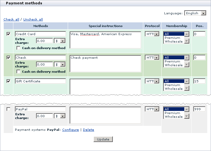Click the Credit Card position field
The image size is (211, 151).
pyautogui.click(x=199, y=34)
